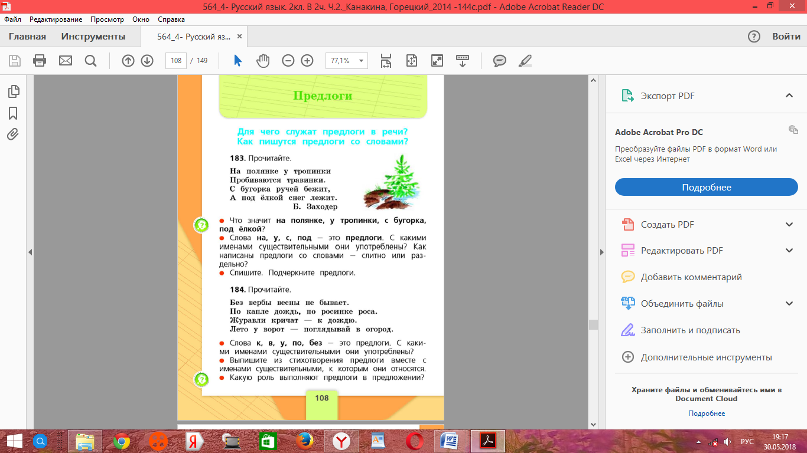Click the Редактировать PDF tool icon
This screenshot has width=807, height=453.
point(627,250)
